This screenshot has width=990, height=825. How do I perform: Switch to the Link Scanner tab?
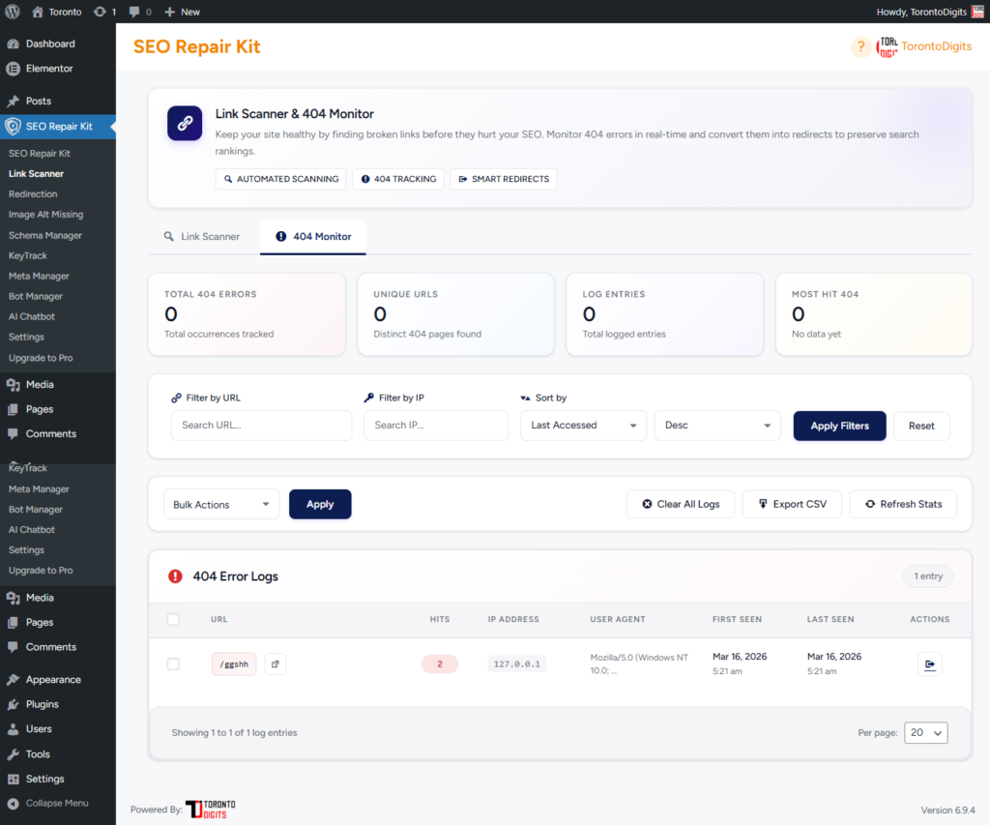[x=201, y=236]
